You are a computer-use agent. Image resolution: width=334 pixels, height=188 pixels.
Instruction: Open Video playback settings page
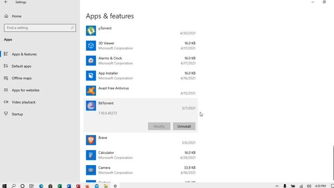click(x=23, y=102)
